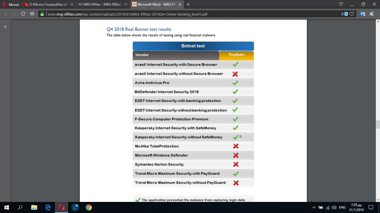The width and height of the screenshot is (380, 213).
Task: Click 'avast! Internet Security without Secure Browser' text
Action: pyautogui.click(x=179, y=74)
